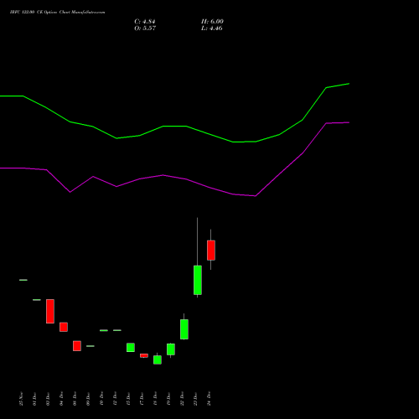Click the IRFC CE Options chart title
The height and width of the screenshot is (419, 419).
tap(58, 13)
